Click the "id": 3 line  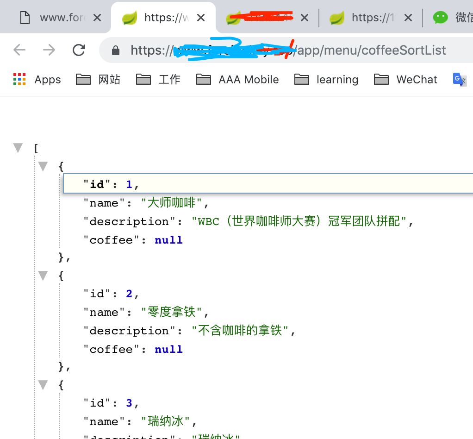coord(111,403)
